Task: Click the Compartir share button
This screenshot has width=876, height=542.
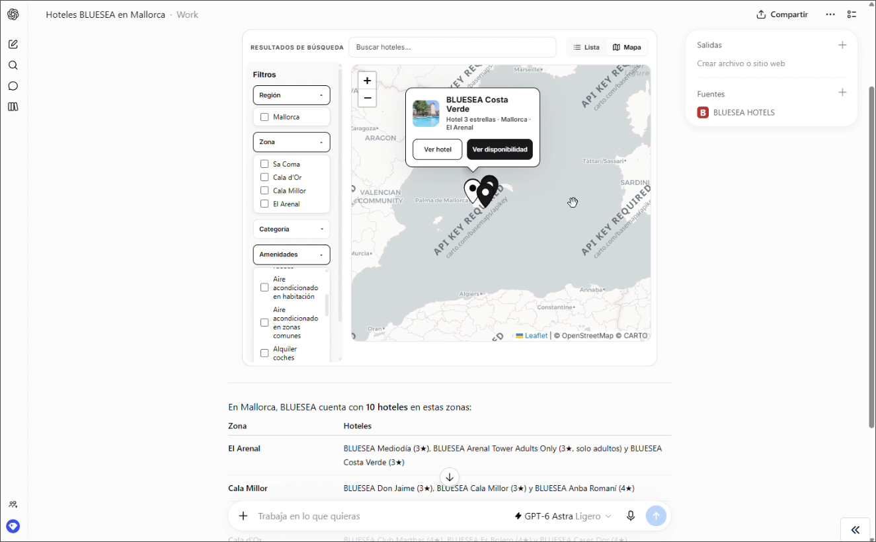Action: click(782, 15)
